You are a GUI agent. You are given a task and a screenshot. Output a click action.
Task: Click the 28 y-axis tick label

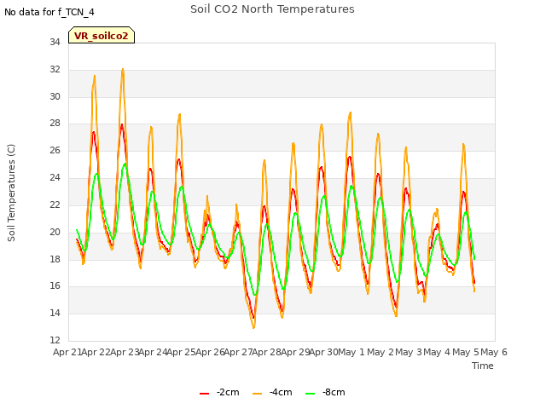click(x=55, y=123)
